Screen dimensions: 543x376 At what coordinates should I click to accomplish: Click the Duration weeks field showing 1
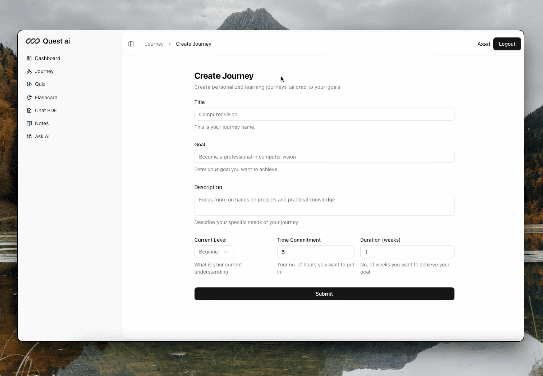tap(407, 252)
